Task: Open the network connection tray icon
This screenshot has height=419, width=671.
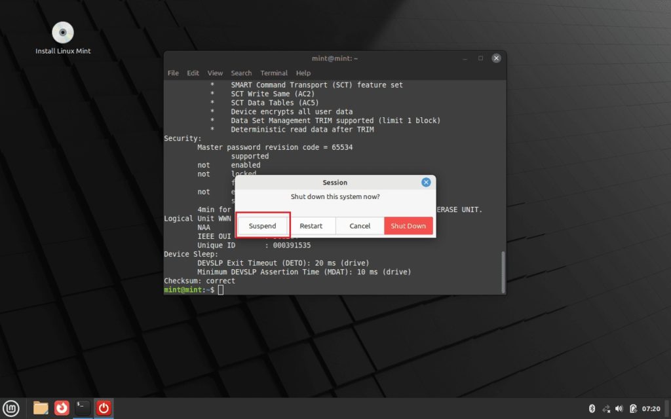Action: [606, 409]
